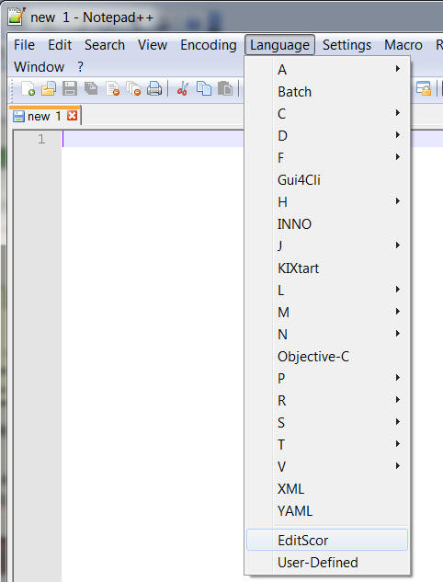Expand the C languages submenu
443x582 pixels.
(327, 113)
